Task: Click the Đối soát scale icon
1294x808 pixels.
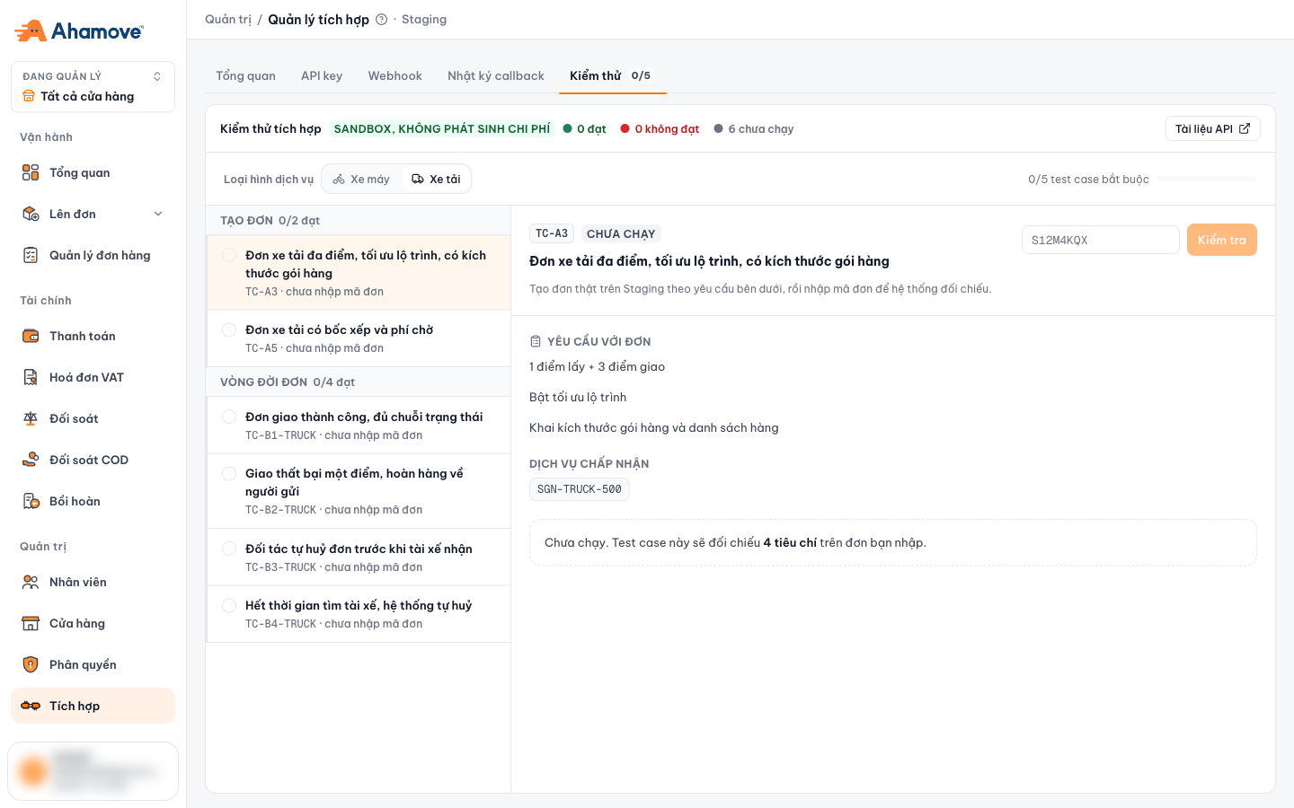Action: point(31,418)
